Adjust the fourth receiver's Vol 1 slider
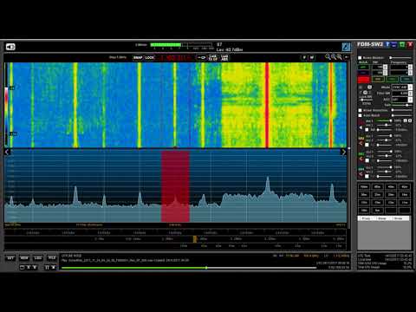 point(384,167)
